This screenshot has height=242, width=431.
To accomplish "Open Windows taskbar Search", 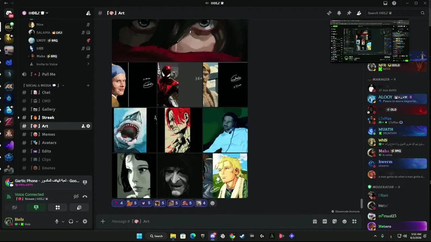I will point(157,236).
